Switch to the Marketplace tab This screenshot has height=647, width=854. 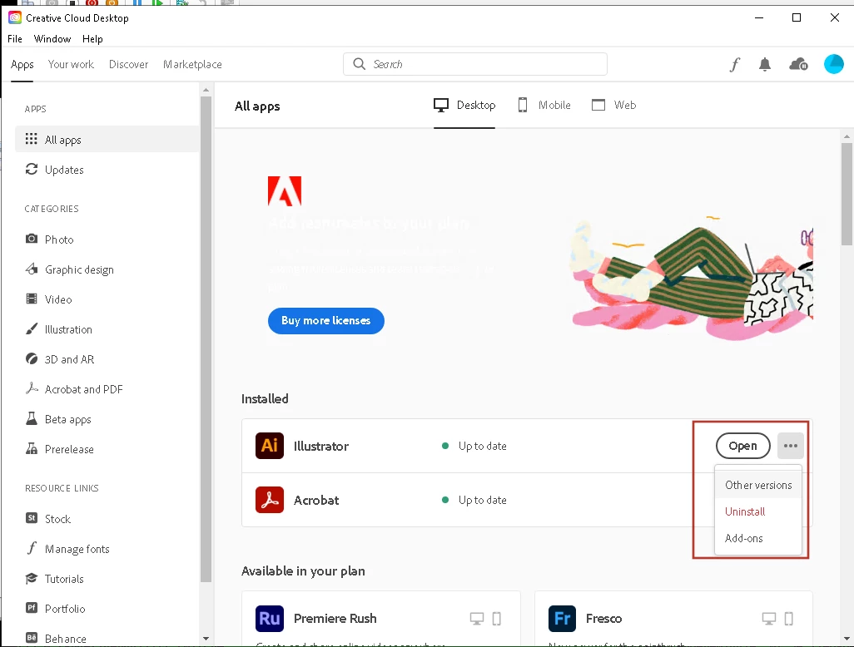(192, 64)
